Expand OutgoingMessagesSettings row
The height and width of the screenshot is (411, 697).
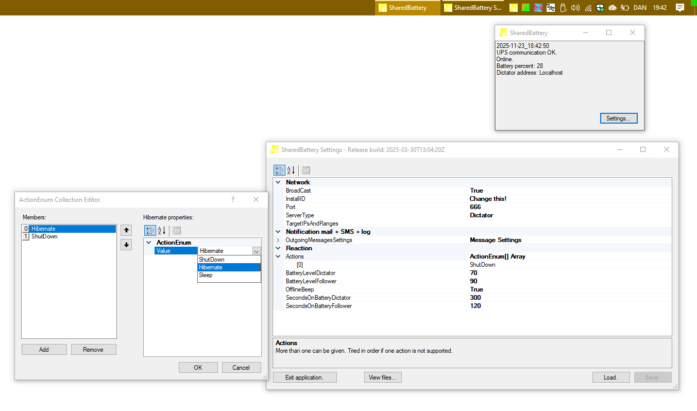pos(278,240)
